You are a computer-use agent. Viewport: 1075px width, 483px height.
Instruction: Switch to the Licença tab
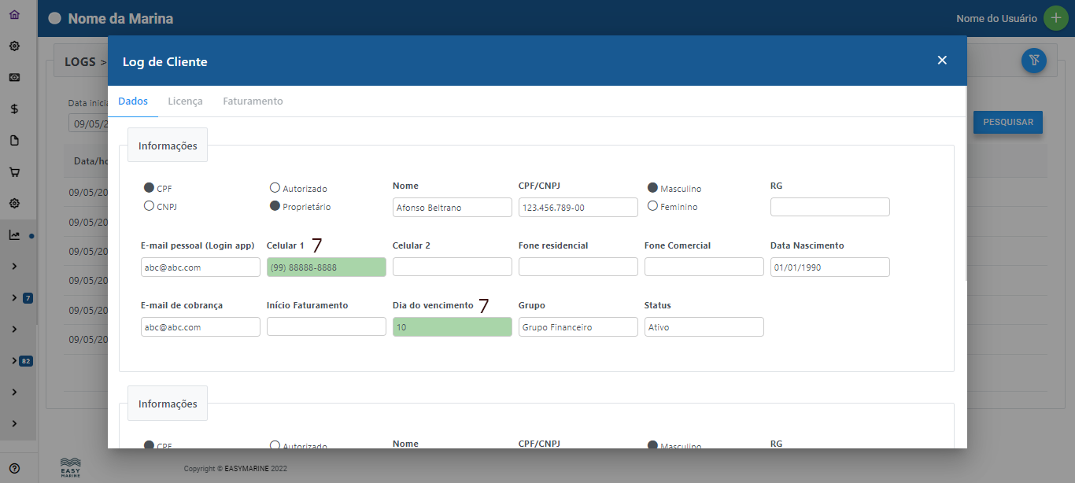click(x=185, y=101)
